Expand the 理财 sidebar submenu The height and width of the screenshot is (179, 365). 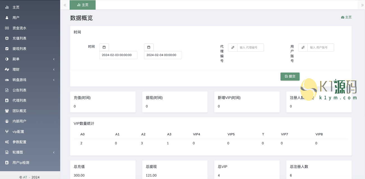point(54,70)
